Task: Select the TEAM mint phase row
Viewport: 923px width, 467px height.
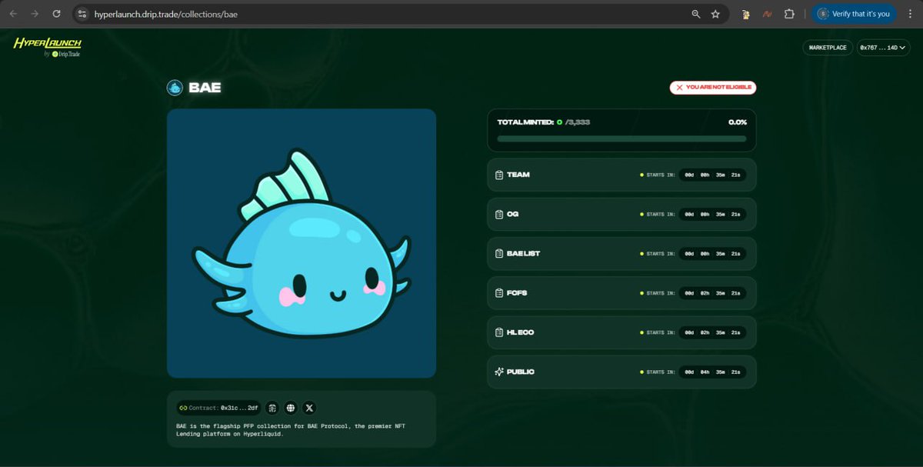Action: pos(621,175)
